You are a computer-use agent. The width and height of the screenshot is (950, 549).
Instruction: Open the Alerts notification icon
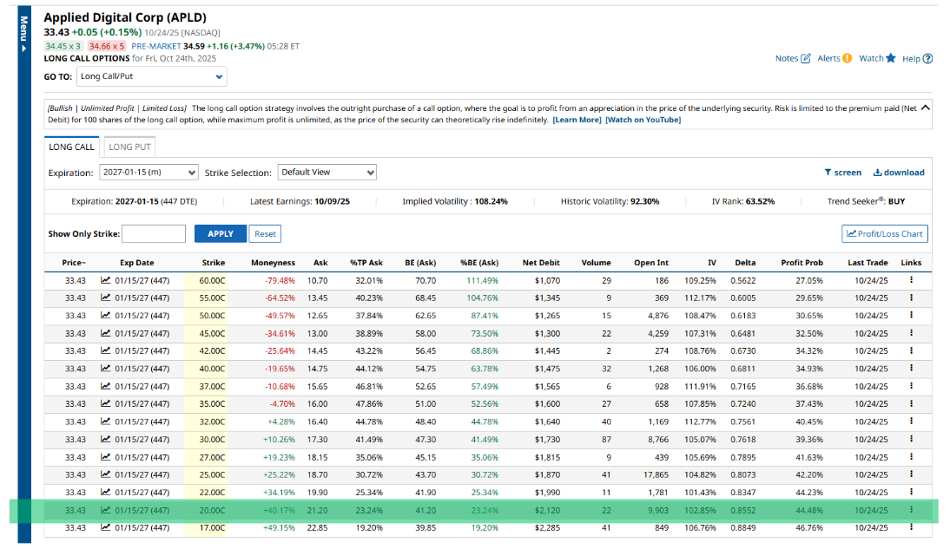coord(847,58)
